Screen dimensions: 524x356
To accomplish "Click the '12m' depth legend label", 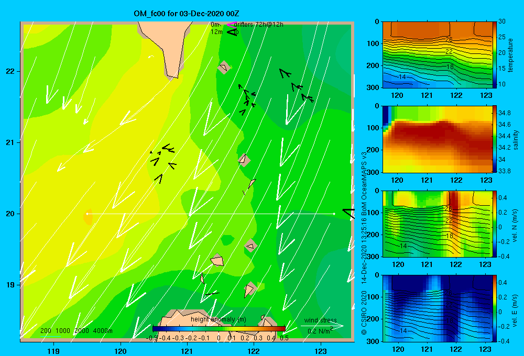I will [216, 32].
